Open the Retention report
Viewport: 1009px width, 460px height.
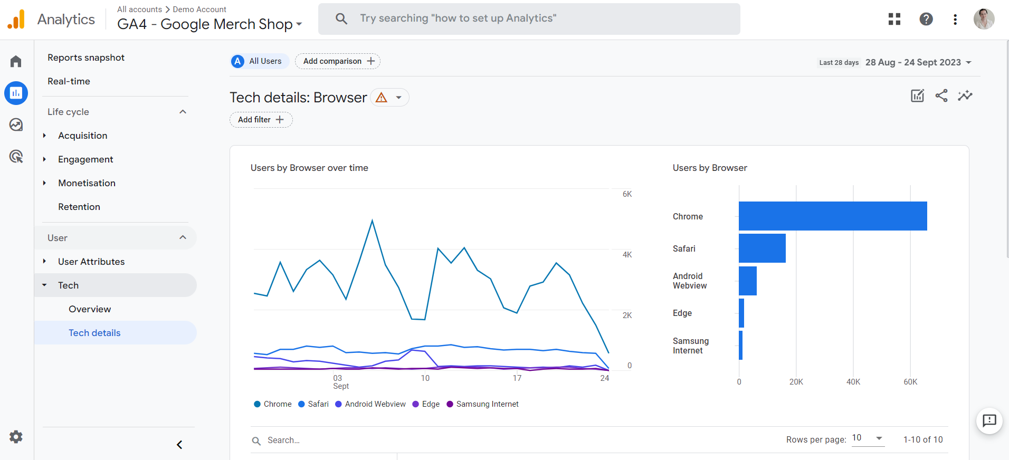pos(79,207)
